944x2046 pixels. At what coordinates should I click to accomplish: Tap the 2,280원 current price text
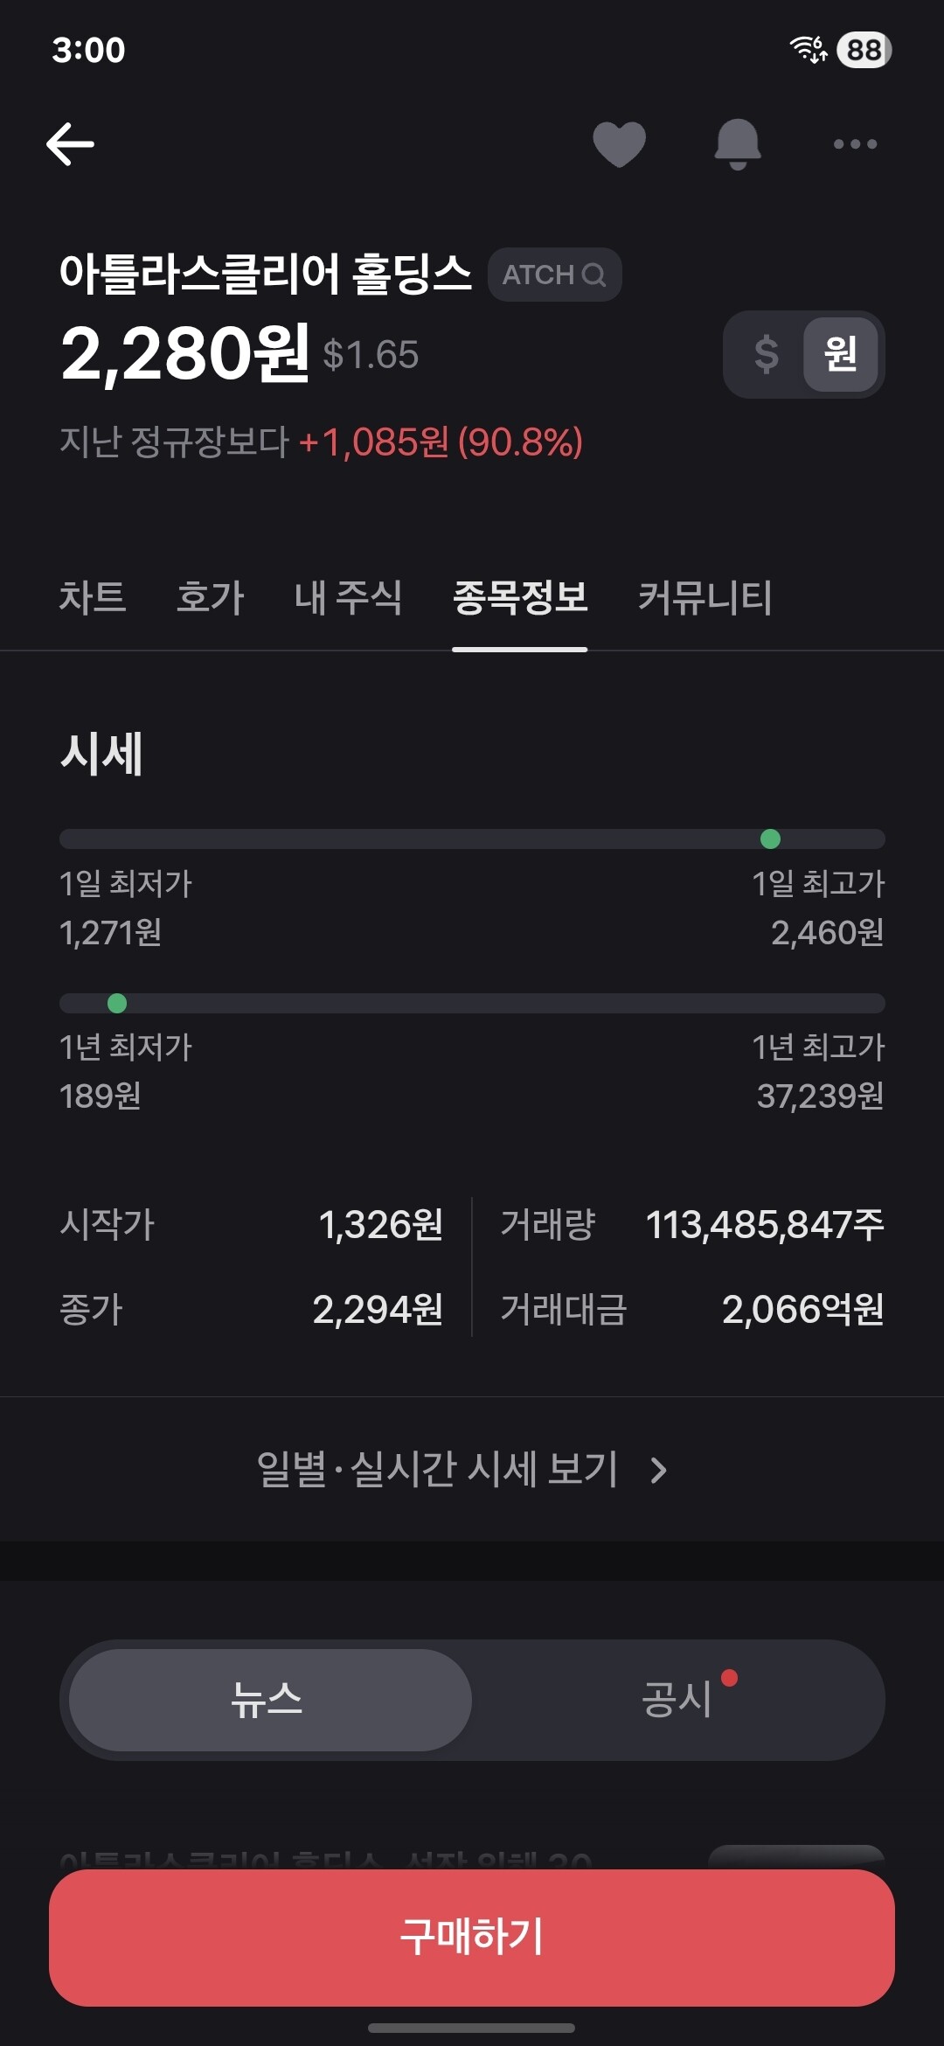click(185, 353)
